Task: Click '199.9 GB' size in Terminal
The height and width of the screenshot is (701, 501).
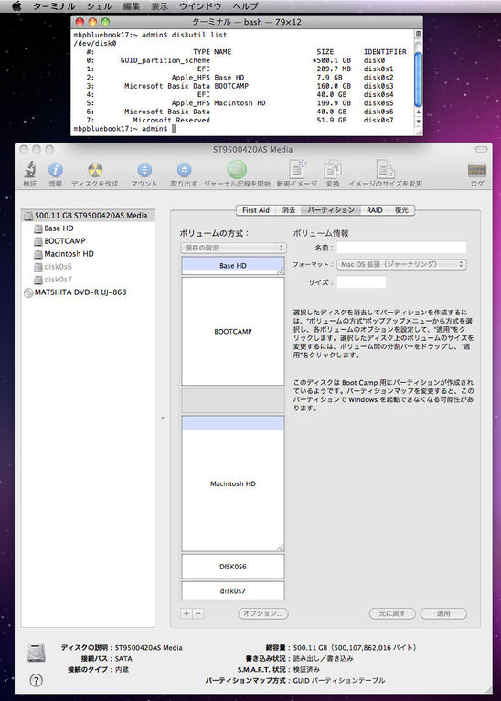Action: 334,103
